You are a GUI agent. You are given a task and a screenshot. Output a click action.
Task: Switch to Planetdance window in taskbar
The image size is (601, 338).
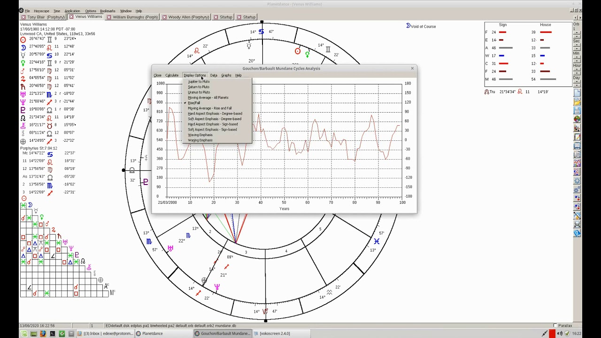pyautogui.click(x=164, y=333)
